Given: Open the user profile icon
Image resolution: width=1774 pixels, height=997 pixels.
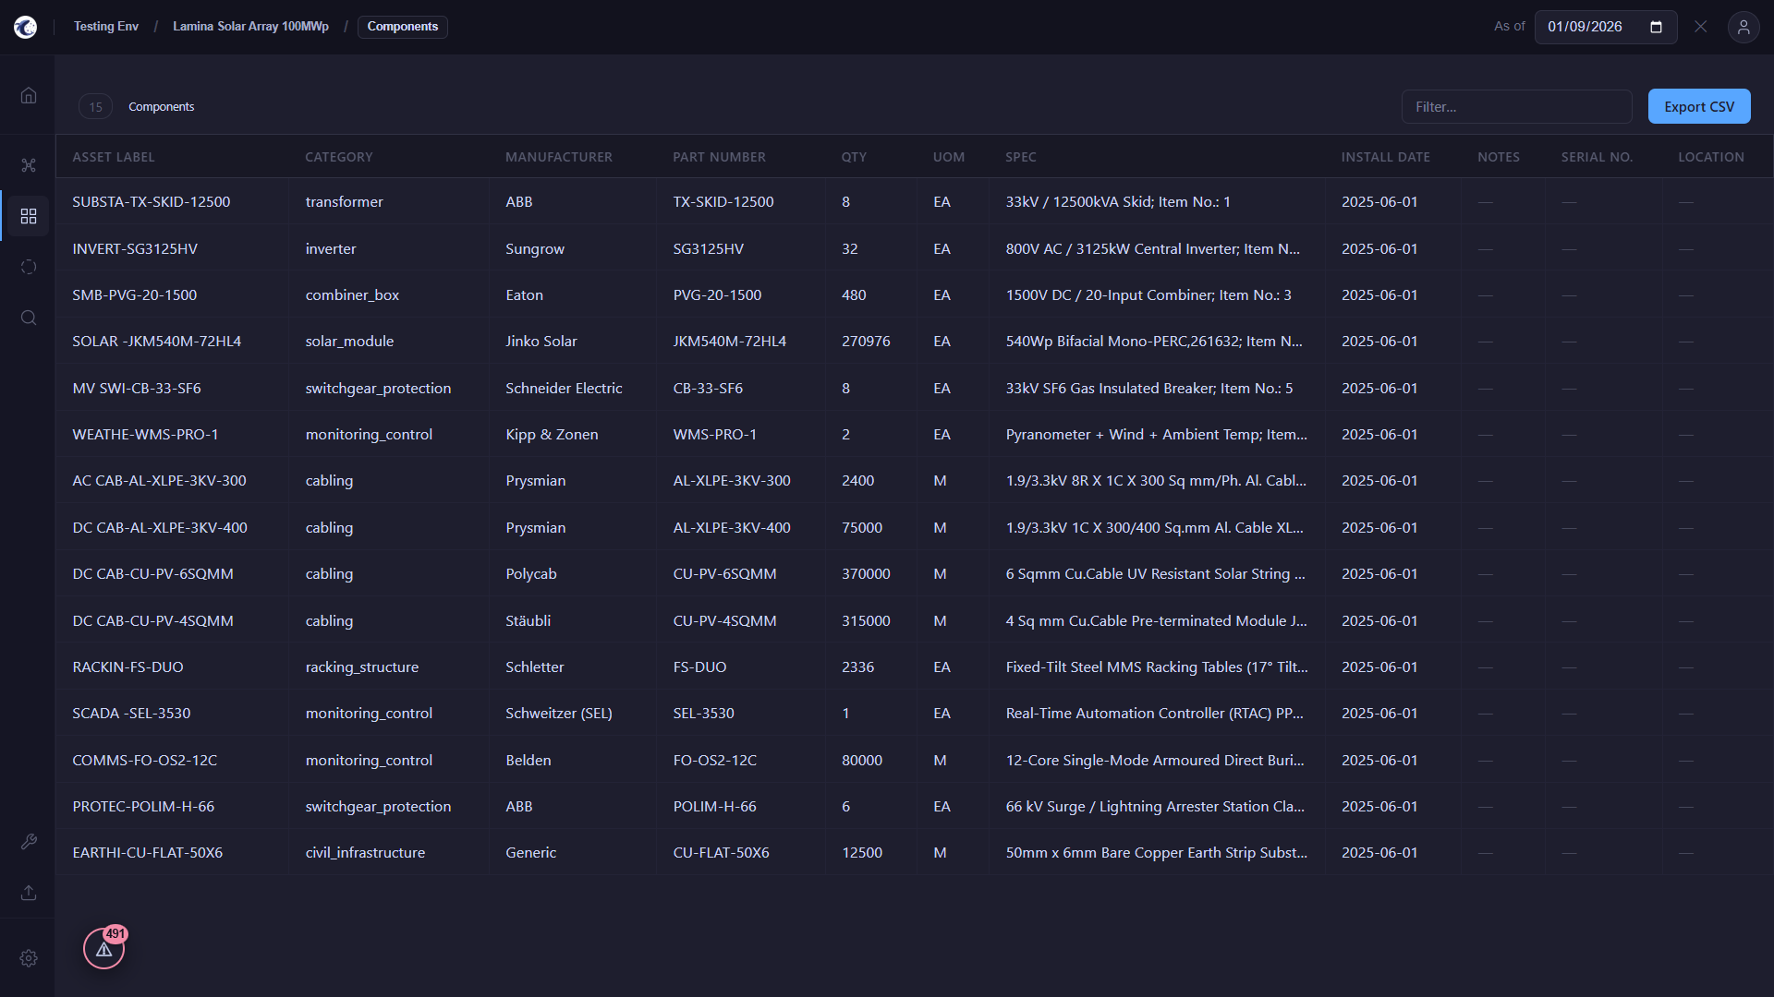Looking at the screenshot, I should [1744, 27].
